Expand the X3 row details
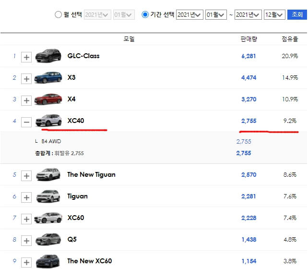Screen dimensions: 308x269 (26, 79)
